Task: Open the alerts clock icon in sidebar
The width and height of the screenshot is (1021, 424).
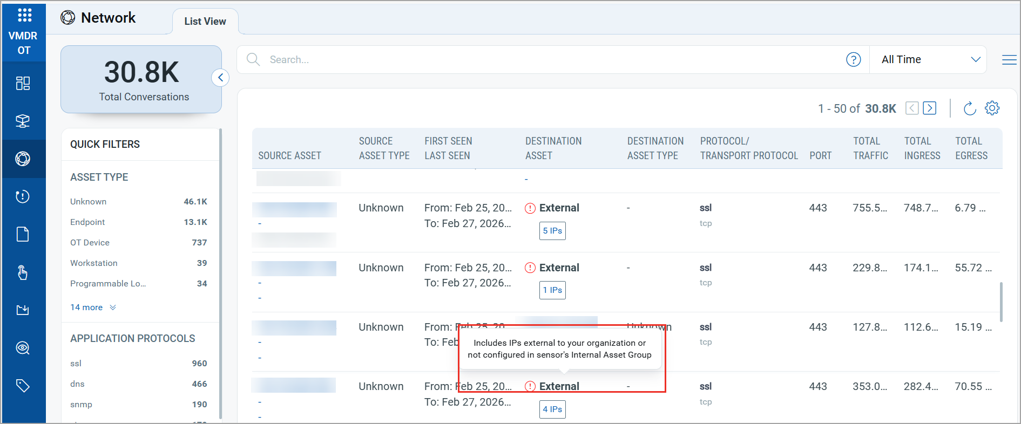Action: [23, 196]
